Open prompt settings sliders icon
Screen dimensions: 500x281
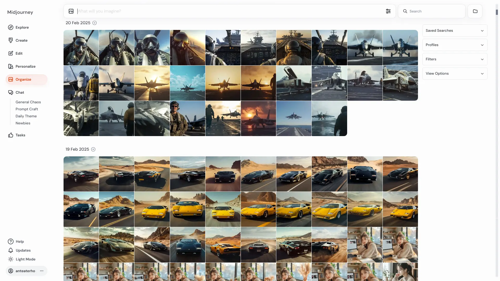[x=388, y=11]
